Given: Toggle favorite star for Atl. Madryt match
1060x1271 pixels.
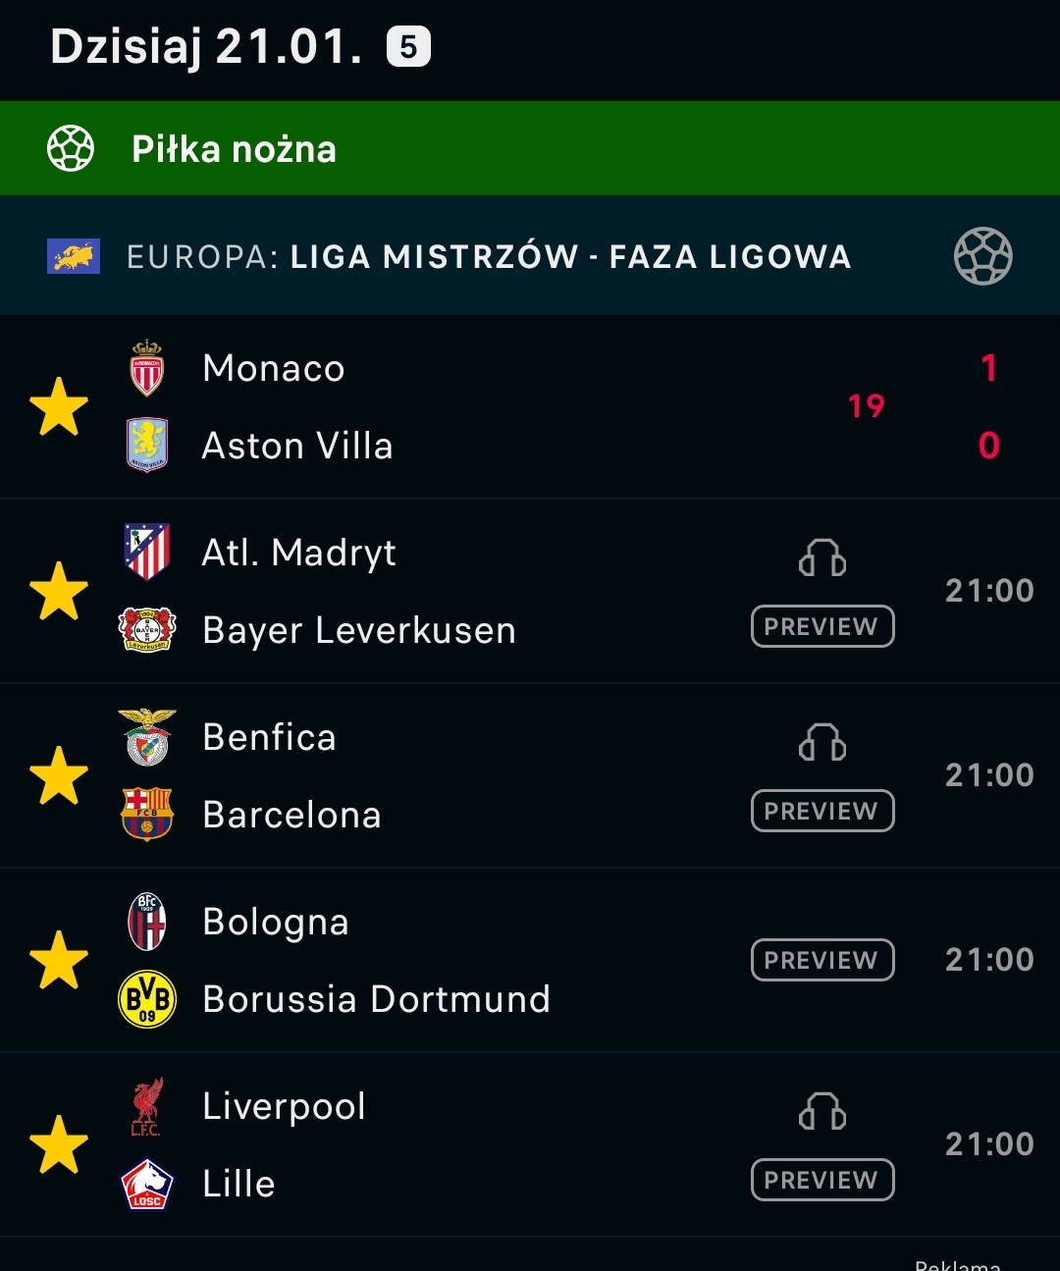Looking at the screenshot, I should point(59,591).
